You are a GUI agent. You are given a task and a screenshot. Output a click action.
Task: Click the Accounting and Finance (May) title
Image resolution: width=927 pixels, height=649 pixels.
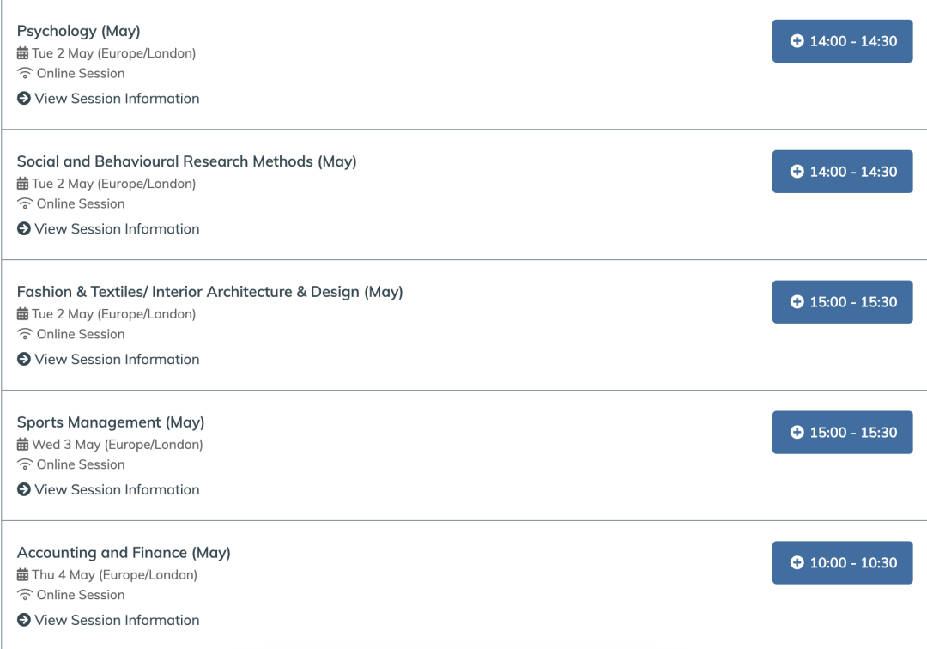pyautogui.click(x=124, y=553)
